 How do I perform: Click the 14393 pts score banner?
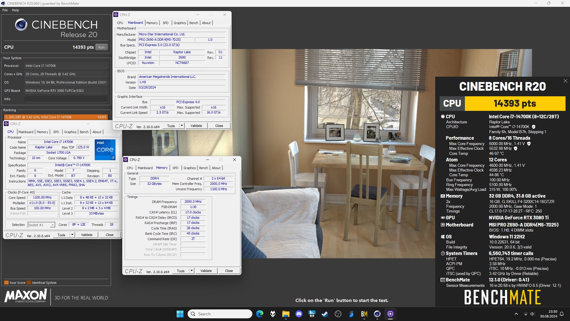(515, 103)
